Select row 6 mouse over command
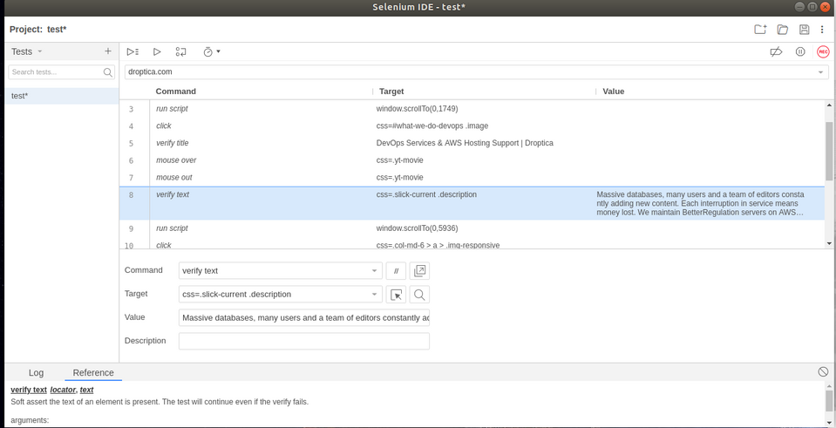Screen dimensions: 836x428 [x=472, y=160]
